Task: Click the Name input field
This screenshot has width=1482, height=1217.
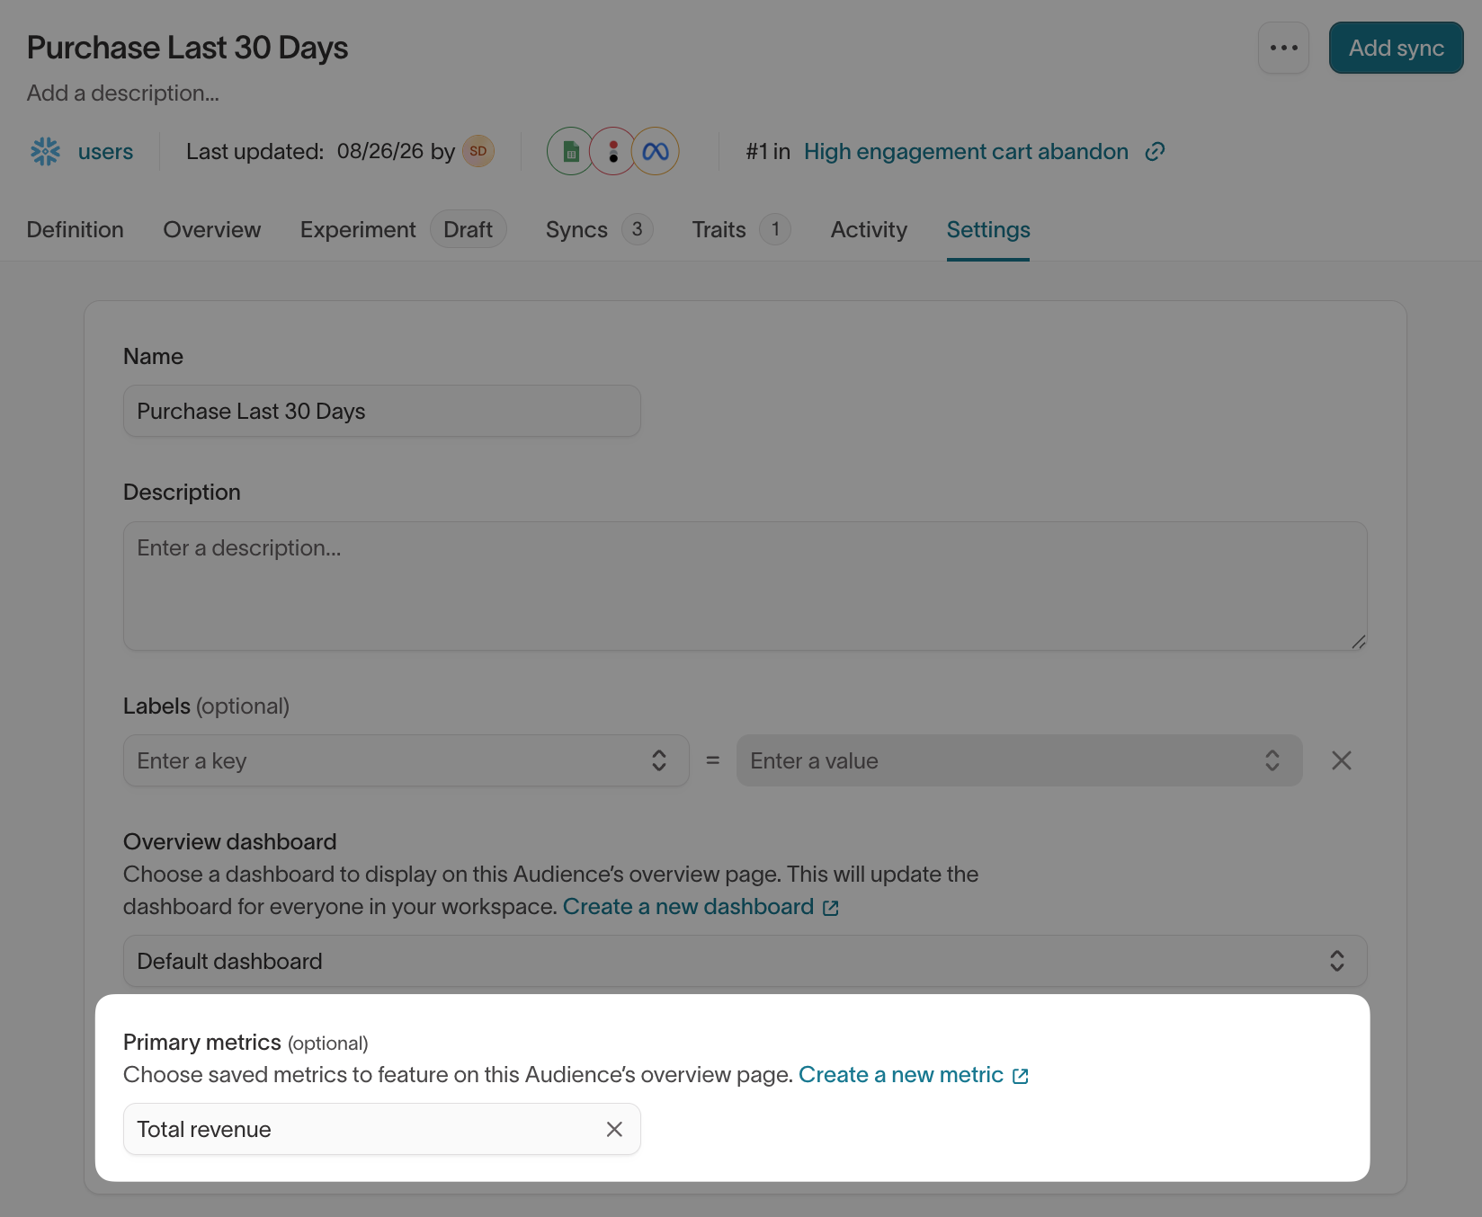Action: coord(382,411)
